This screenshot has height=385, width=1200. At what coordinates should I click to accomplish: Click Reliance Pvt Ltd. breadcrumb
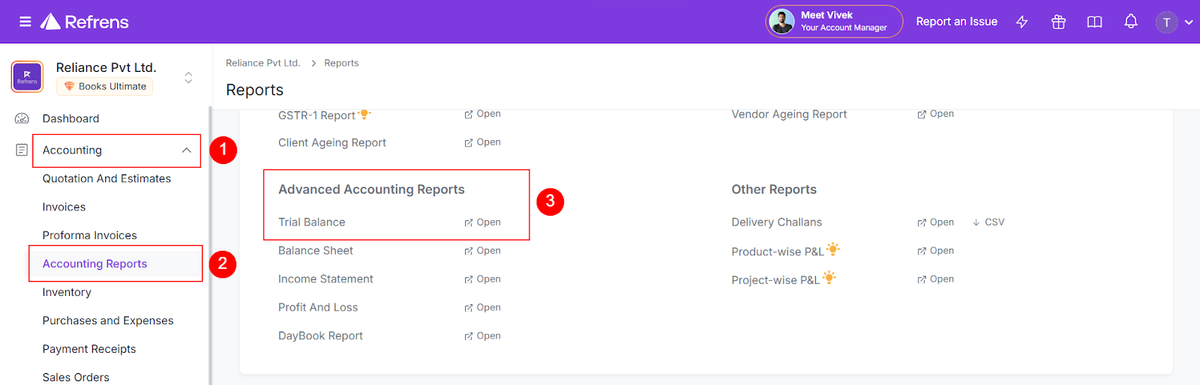(x=263, y=63)
